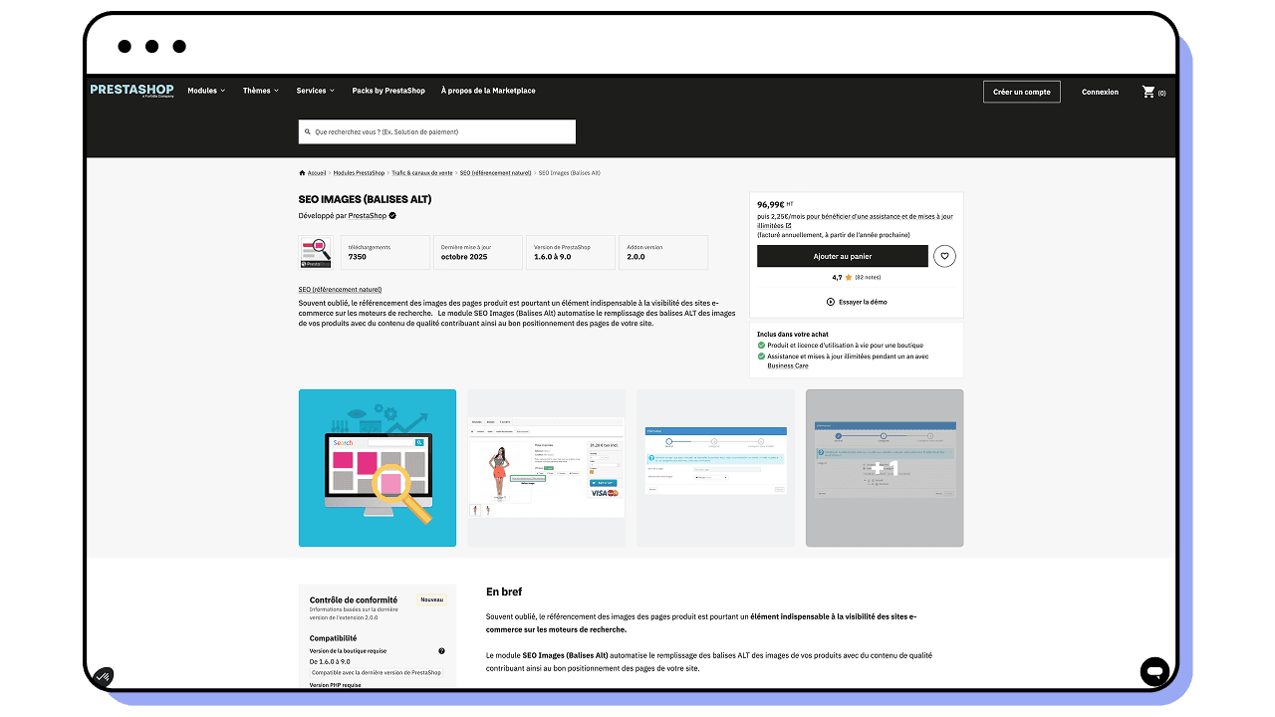The image size is (1275, 717).
Task: Expand the Thèmes dropdown menu
Action: (260, 91)
